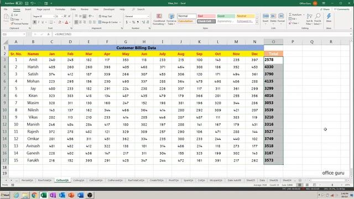
Task: Open Sort & Filter menu
Action: pos(309,19)
